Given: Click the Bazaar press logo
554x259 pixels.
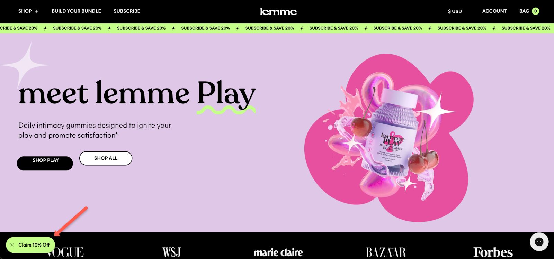Looking at the screenshot, I should [386, 252].
